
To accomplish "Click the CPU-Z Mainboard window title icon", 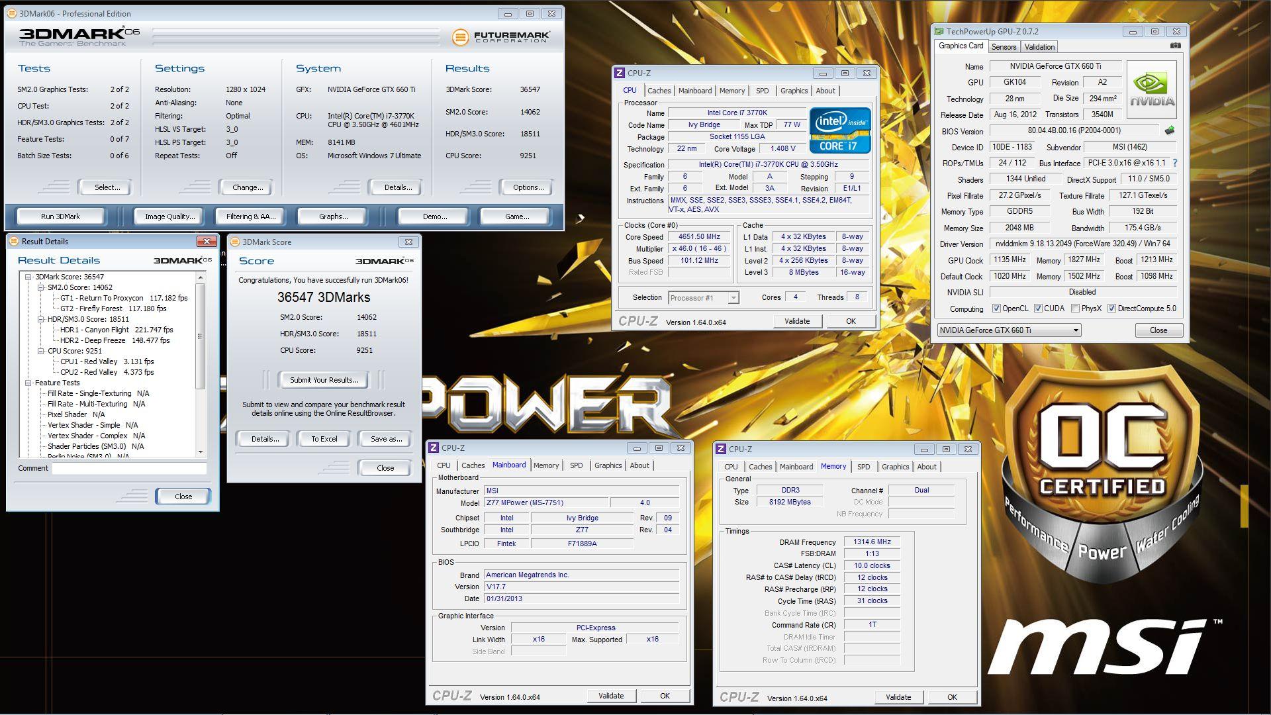I will tap(434, 448).
